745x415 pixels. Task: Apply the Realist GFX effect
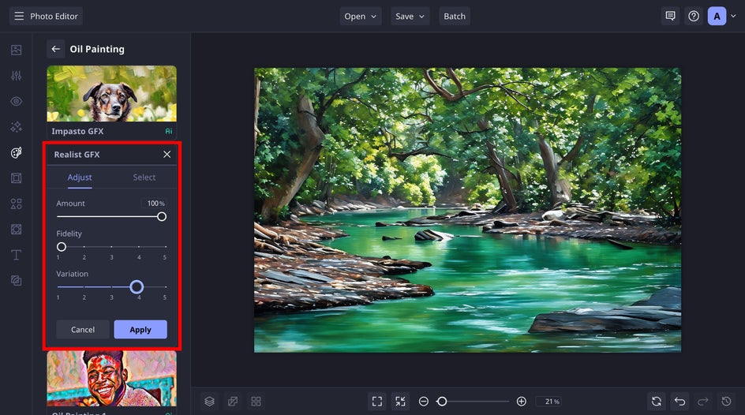click(140, 330)
